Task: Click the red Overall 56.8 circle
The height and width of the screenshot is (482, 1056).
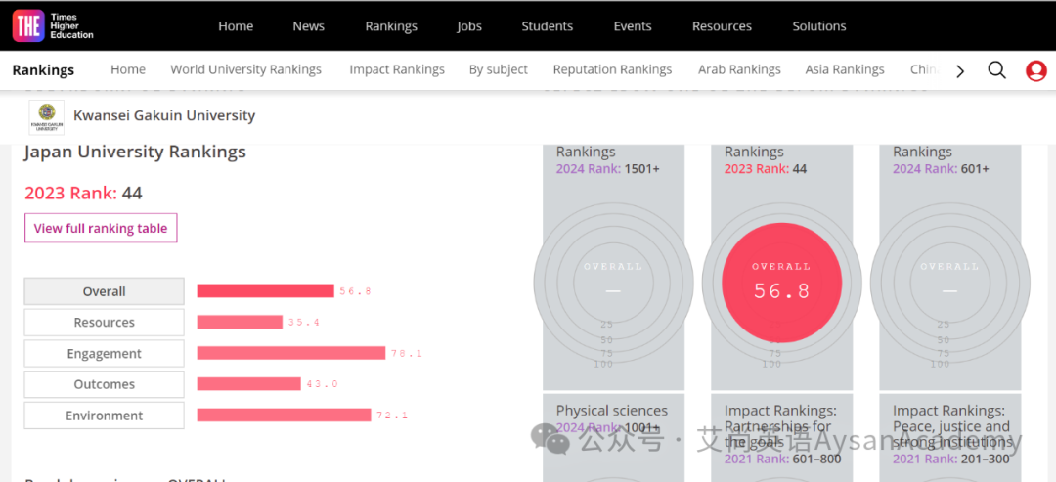Action: click(782, 283)
